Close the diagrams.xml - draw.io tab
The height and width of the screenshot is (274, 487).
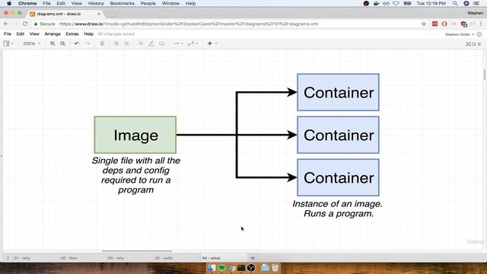point(99,14)
